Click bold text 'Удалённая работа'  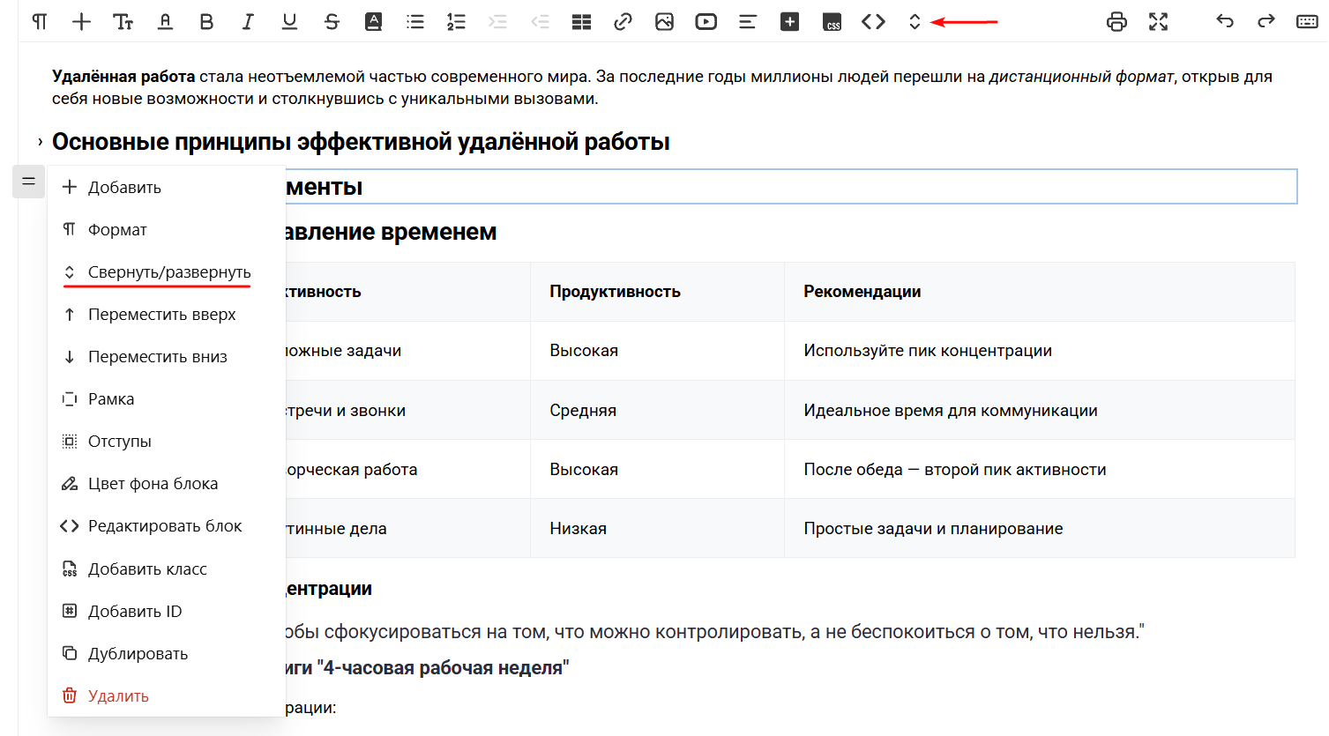(x=123, y=77)
